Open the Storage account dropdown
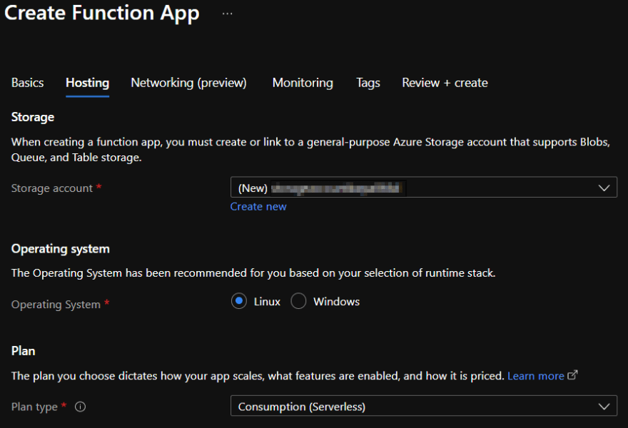The width and height of the screenshot is (628, 428). coord(424,188)
